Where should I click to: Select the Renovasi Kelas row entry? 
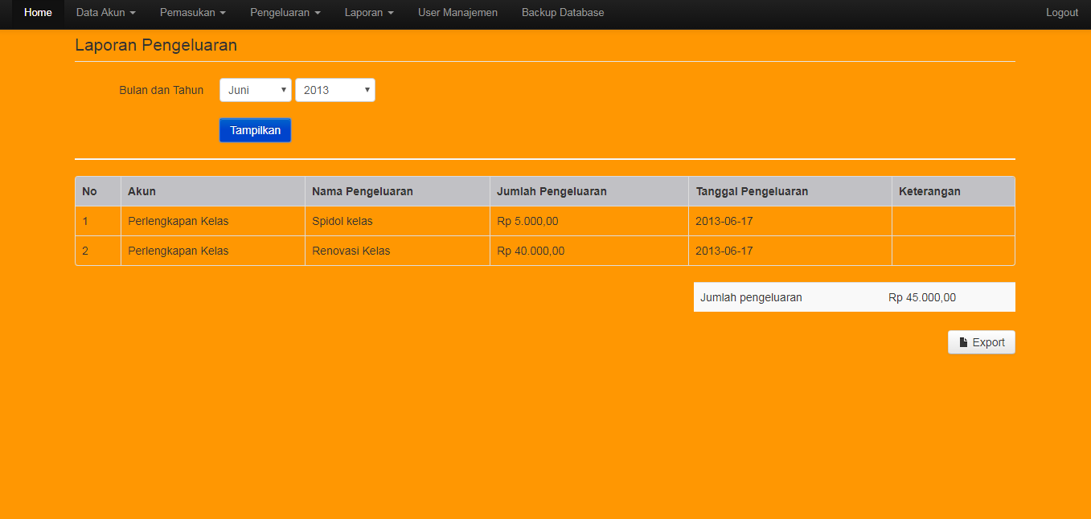pyautogui.click(x=351, y=251)
